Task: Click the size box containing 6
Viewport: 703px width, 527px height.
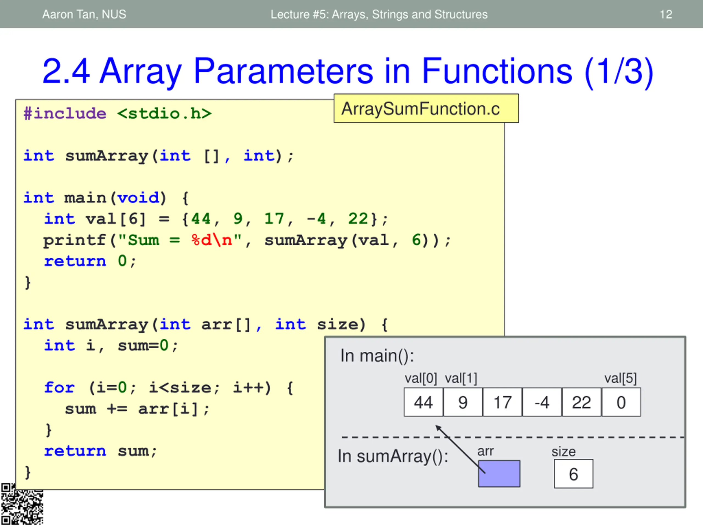Action: click(573, 474)
